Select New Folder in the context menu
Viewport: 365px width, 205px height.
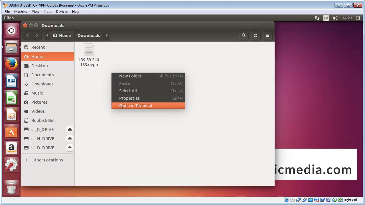[x=130, y=76]
